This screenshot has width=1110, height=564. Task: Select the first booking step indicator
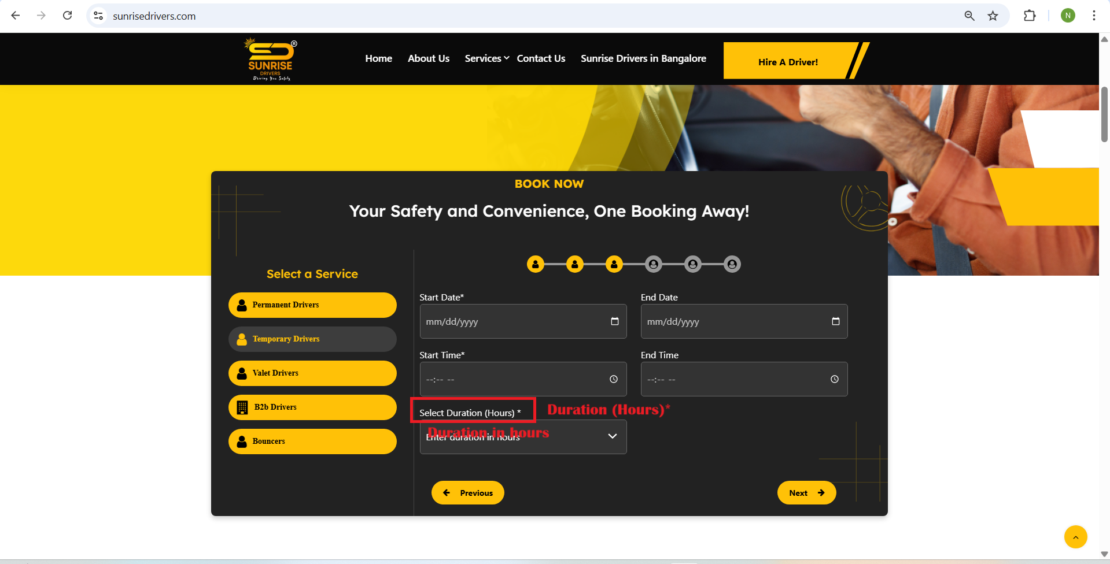(536, 264)
